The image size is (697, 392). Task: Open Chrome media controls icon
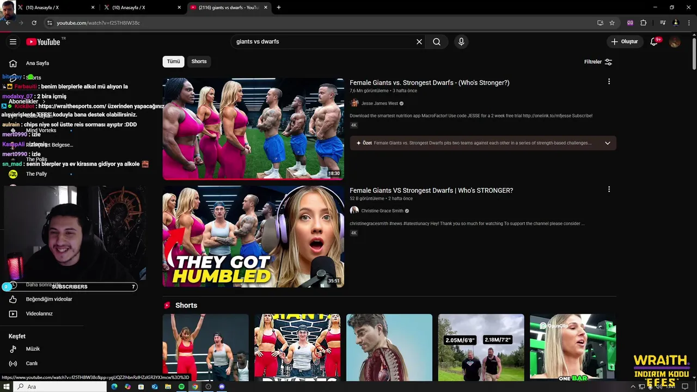click(663, 23)
